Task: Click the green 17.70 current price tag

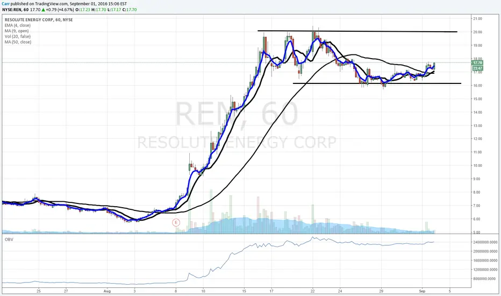Action: pos(477,63)
